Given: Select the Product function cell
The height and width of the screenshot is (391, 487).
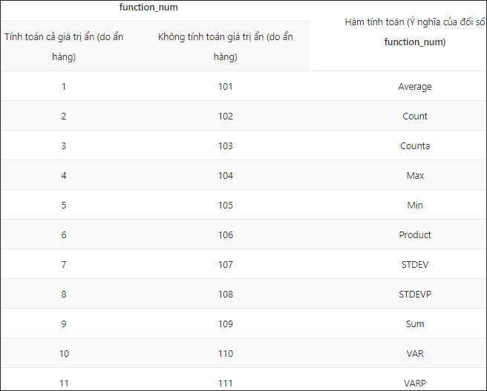Looking at the screenshot, I should point(414,235).
